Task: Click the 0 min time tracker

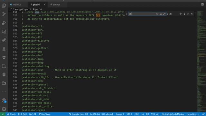Action: pyautogui.click(x=155, y=114)
